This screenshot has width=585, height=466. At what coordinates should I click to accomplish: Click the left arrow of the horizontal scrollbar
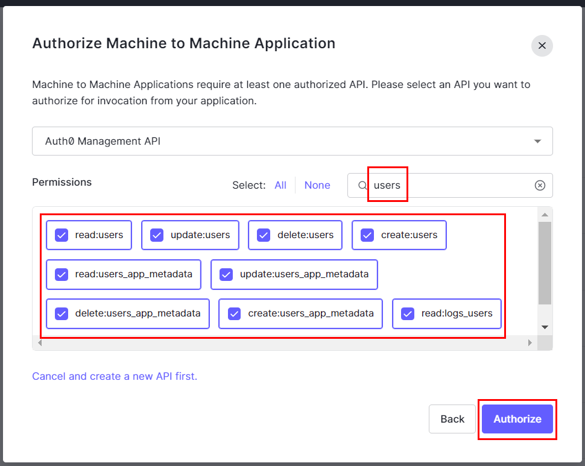coord(39,342)
